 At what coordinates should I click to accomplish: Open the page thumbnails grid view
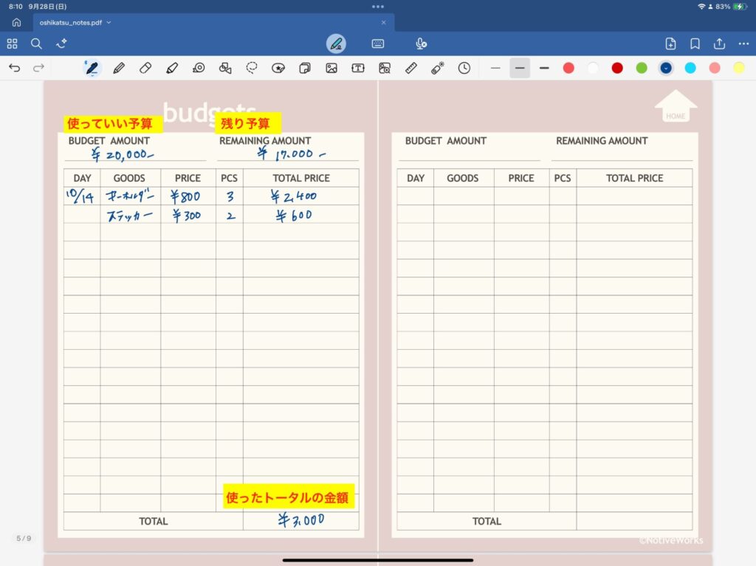click(12, 44)
